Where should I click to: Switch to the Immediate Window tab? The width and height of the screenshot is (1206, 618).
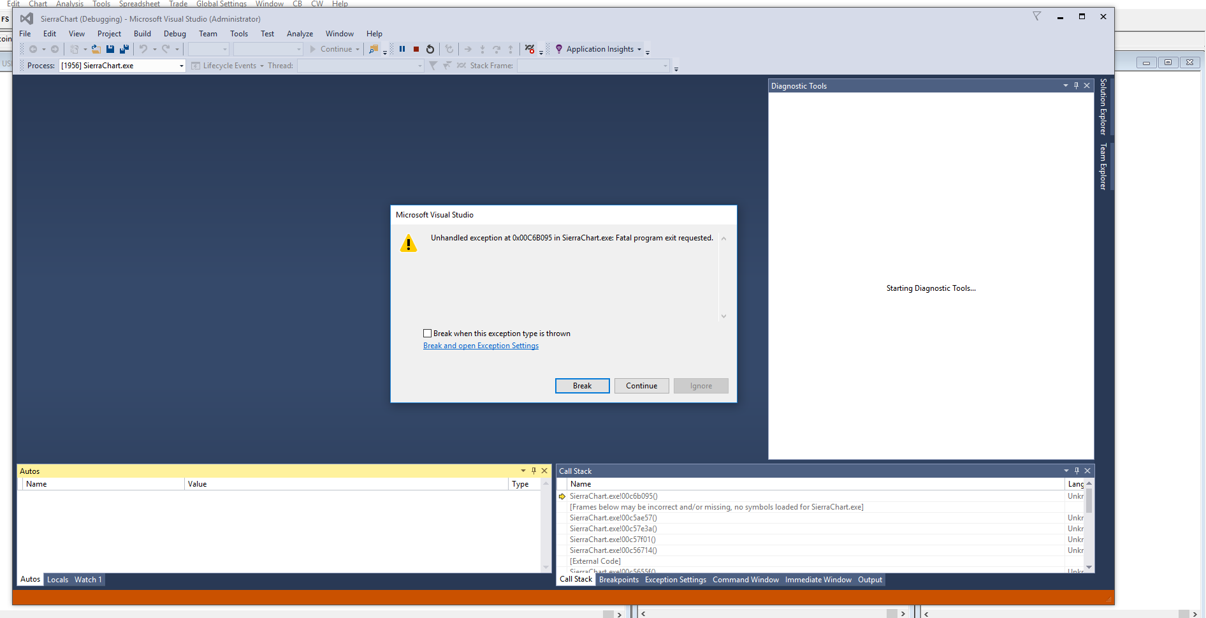[818, 580]
